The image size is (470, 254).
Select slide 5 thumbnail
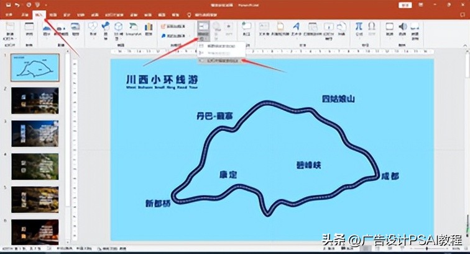pyautogui.click(x=35, y=199)
